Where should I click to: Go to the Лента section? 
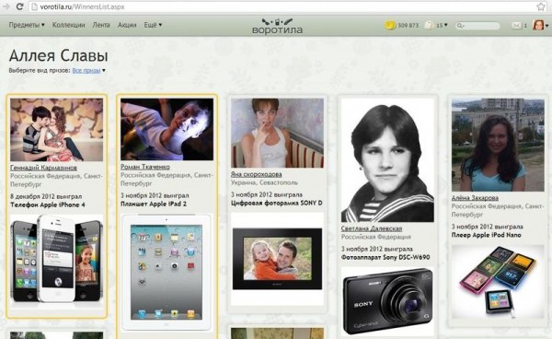[x=101, y=25]
